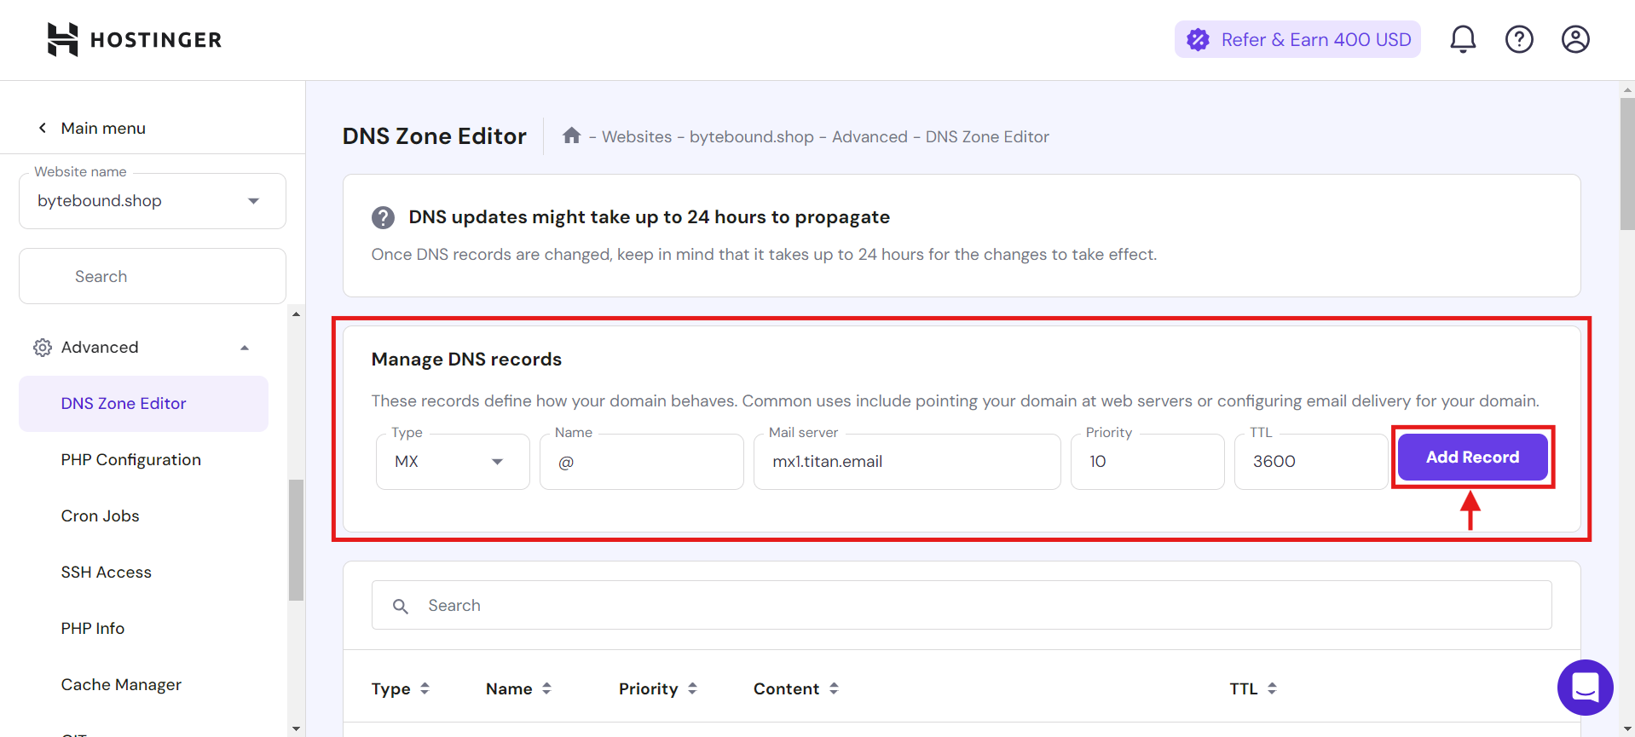Click the sidebar Search field

(153, 276)
